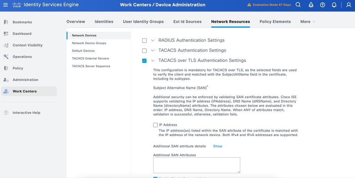Click the Show link for SAN details
Screen dimensions: 355x178
[217, 146]
